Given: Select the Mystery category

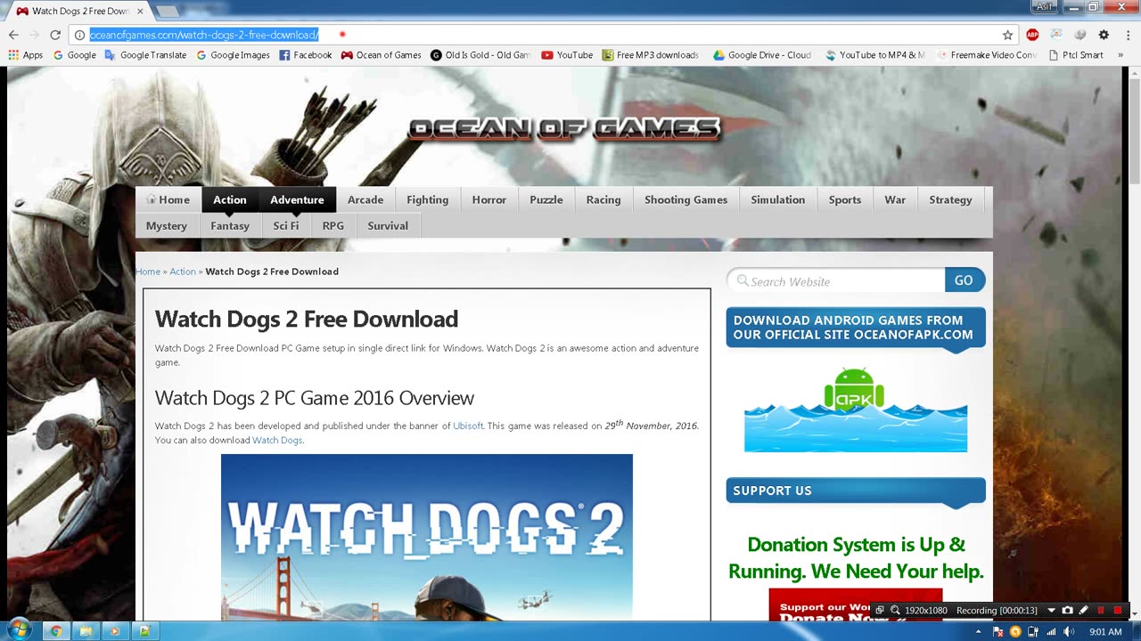Looking at the screenshot, I should [167, 225].
